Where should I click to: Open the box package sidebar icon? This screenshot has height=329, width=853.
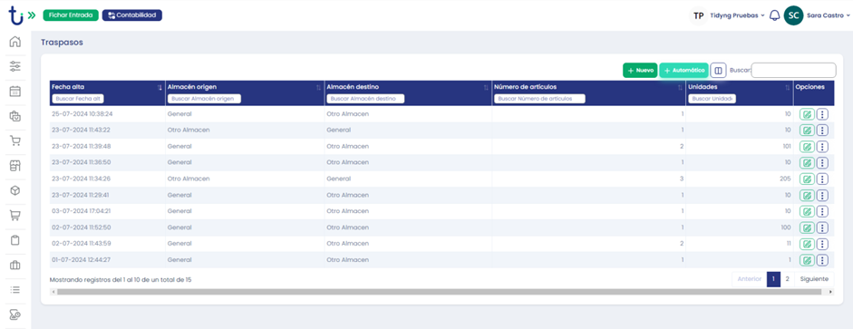coord(15,190)
